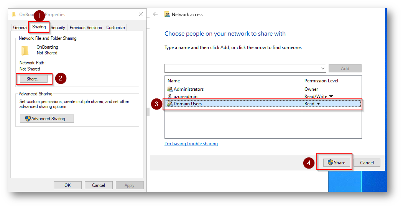Cancel the Network access wizard
Screen dimensions: 403x208
coord(367,162)
